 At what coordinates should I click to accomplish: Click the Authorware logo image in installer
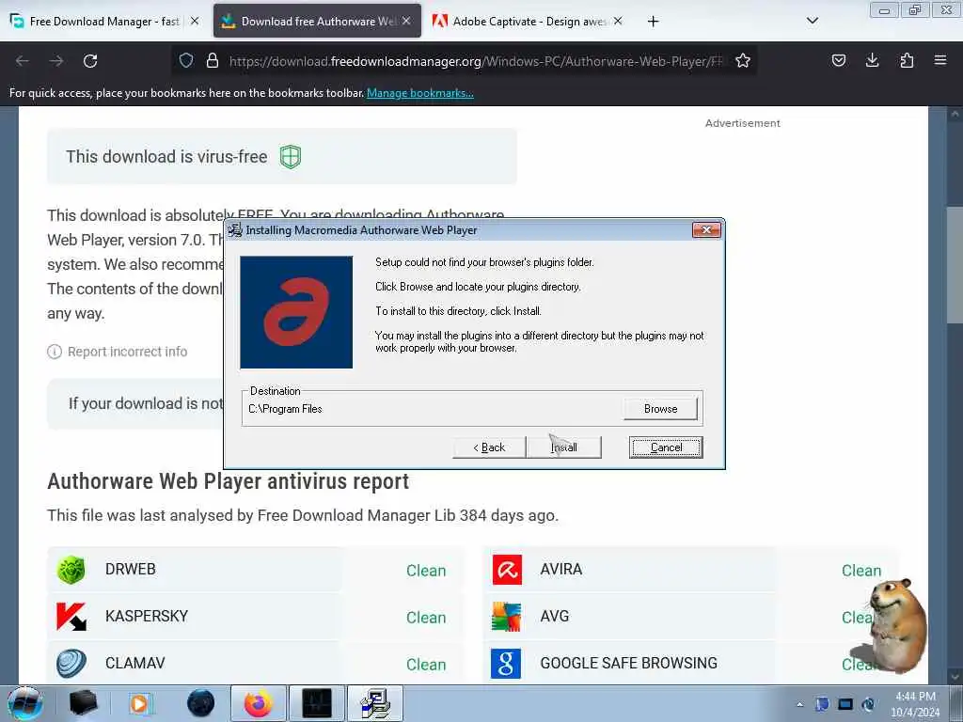pos(296,312)
